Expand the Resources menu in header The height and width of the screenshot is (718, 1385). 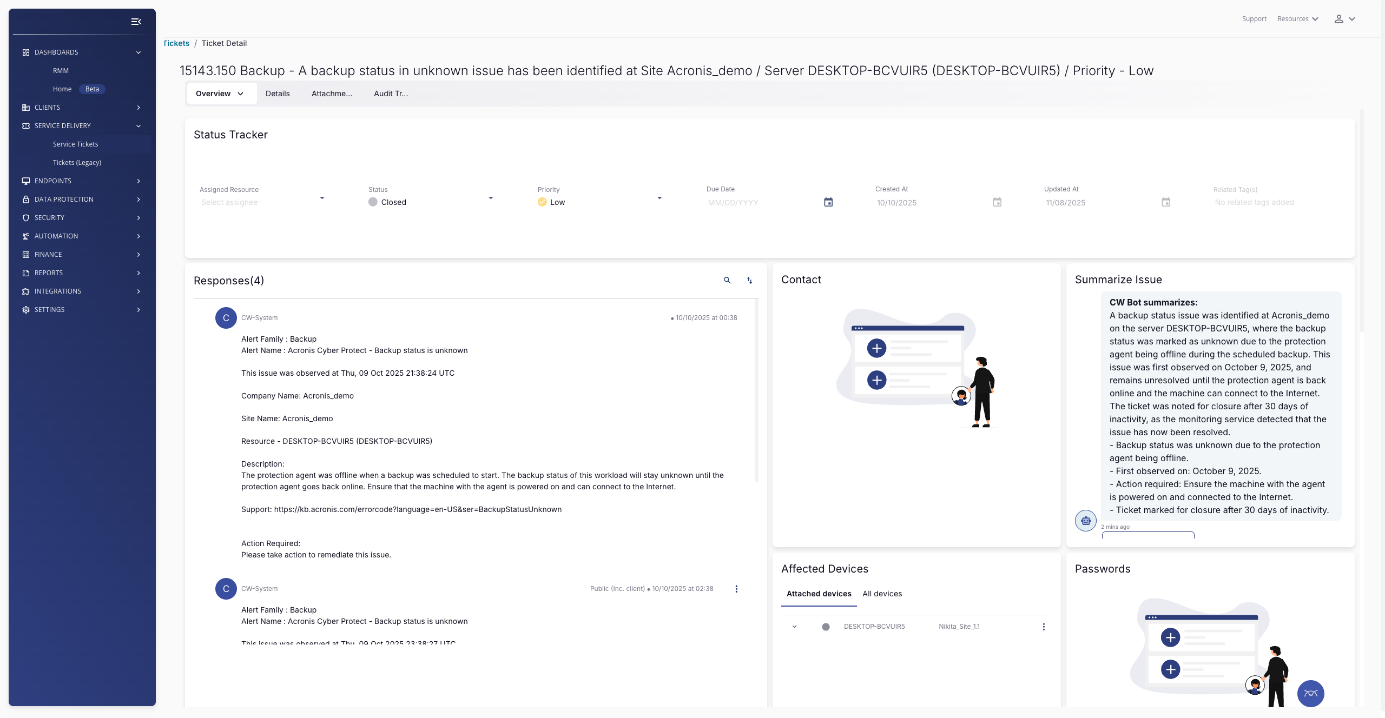tap(1298, 19)
